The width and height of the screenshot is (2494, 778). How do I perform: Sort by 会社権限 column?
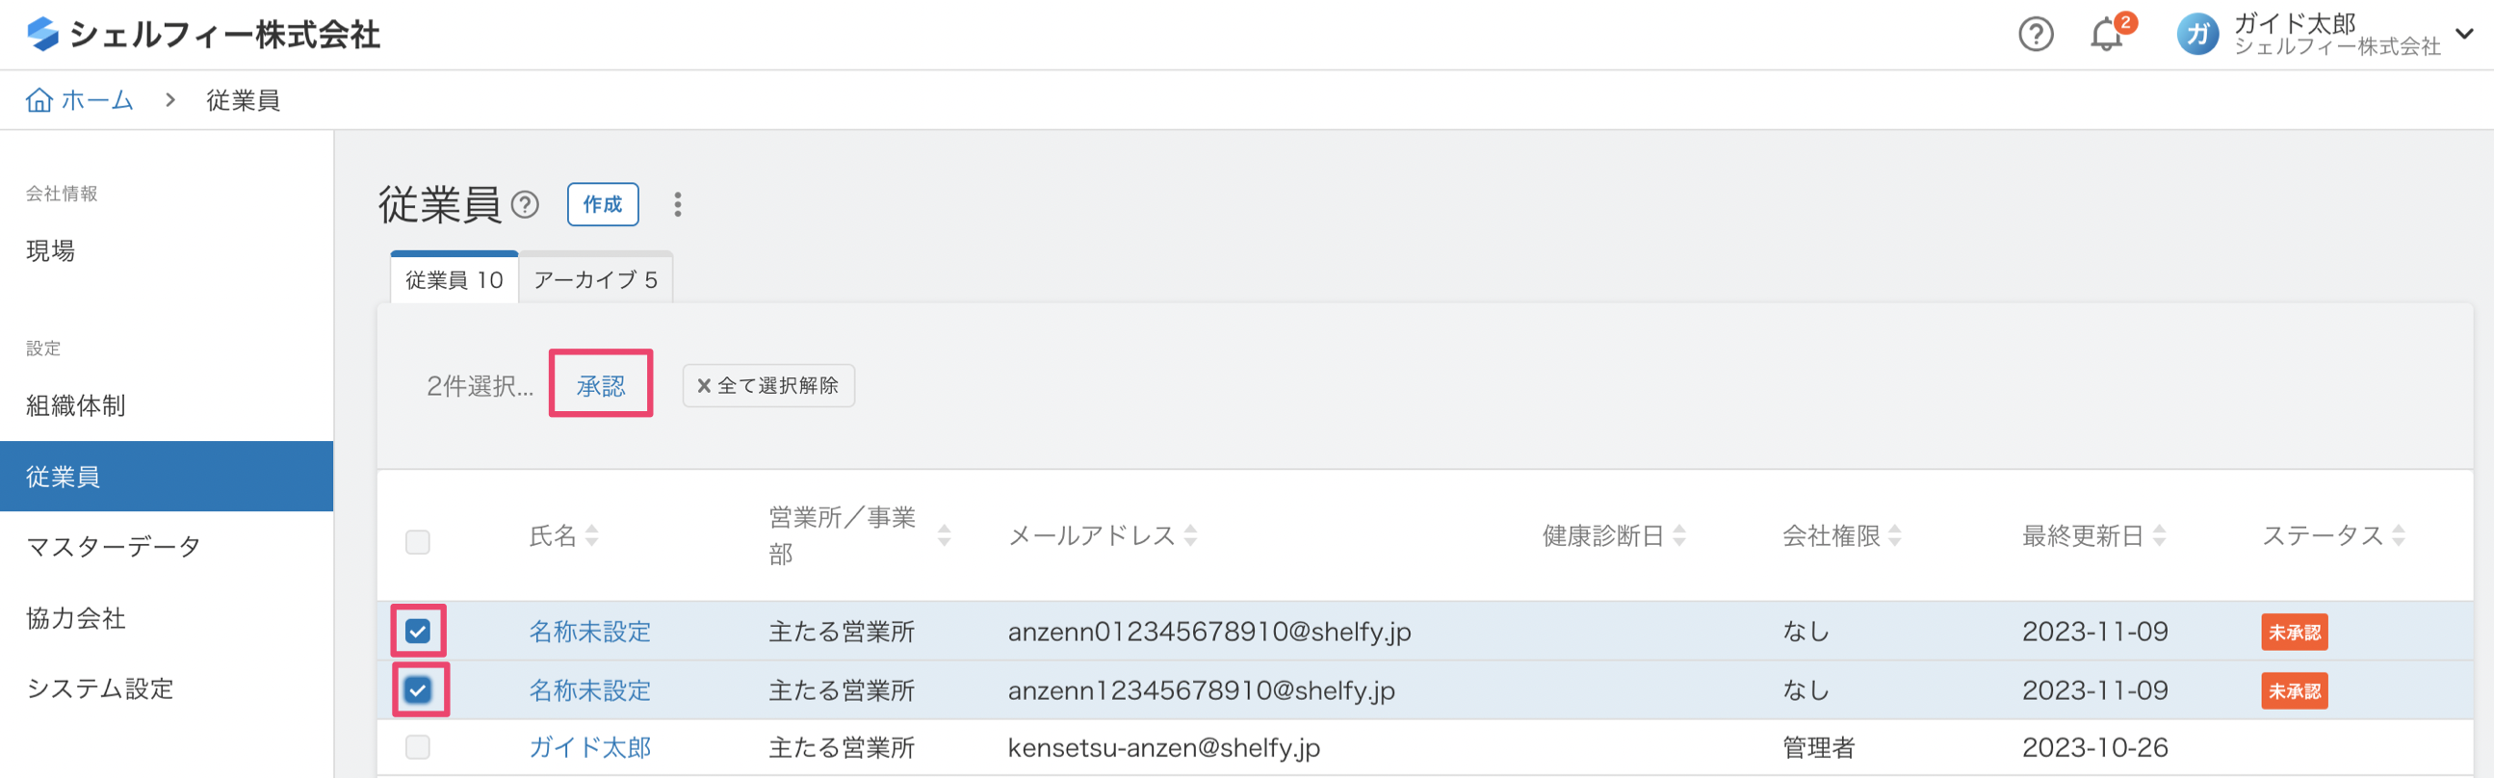(x=1894, y=535)
